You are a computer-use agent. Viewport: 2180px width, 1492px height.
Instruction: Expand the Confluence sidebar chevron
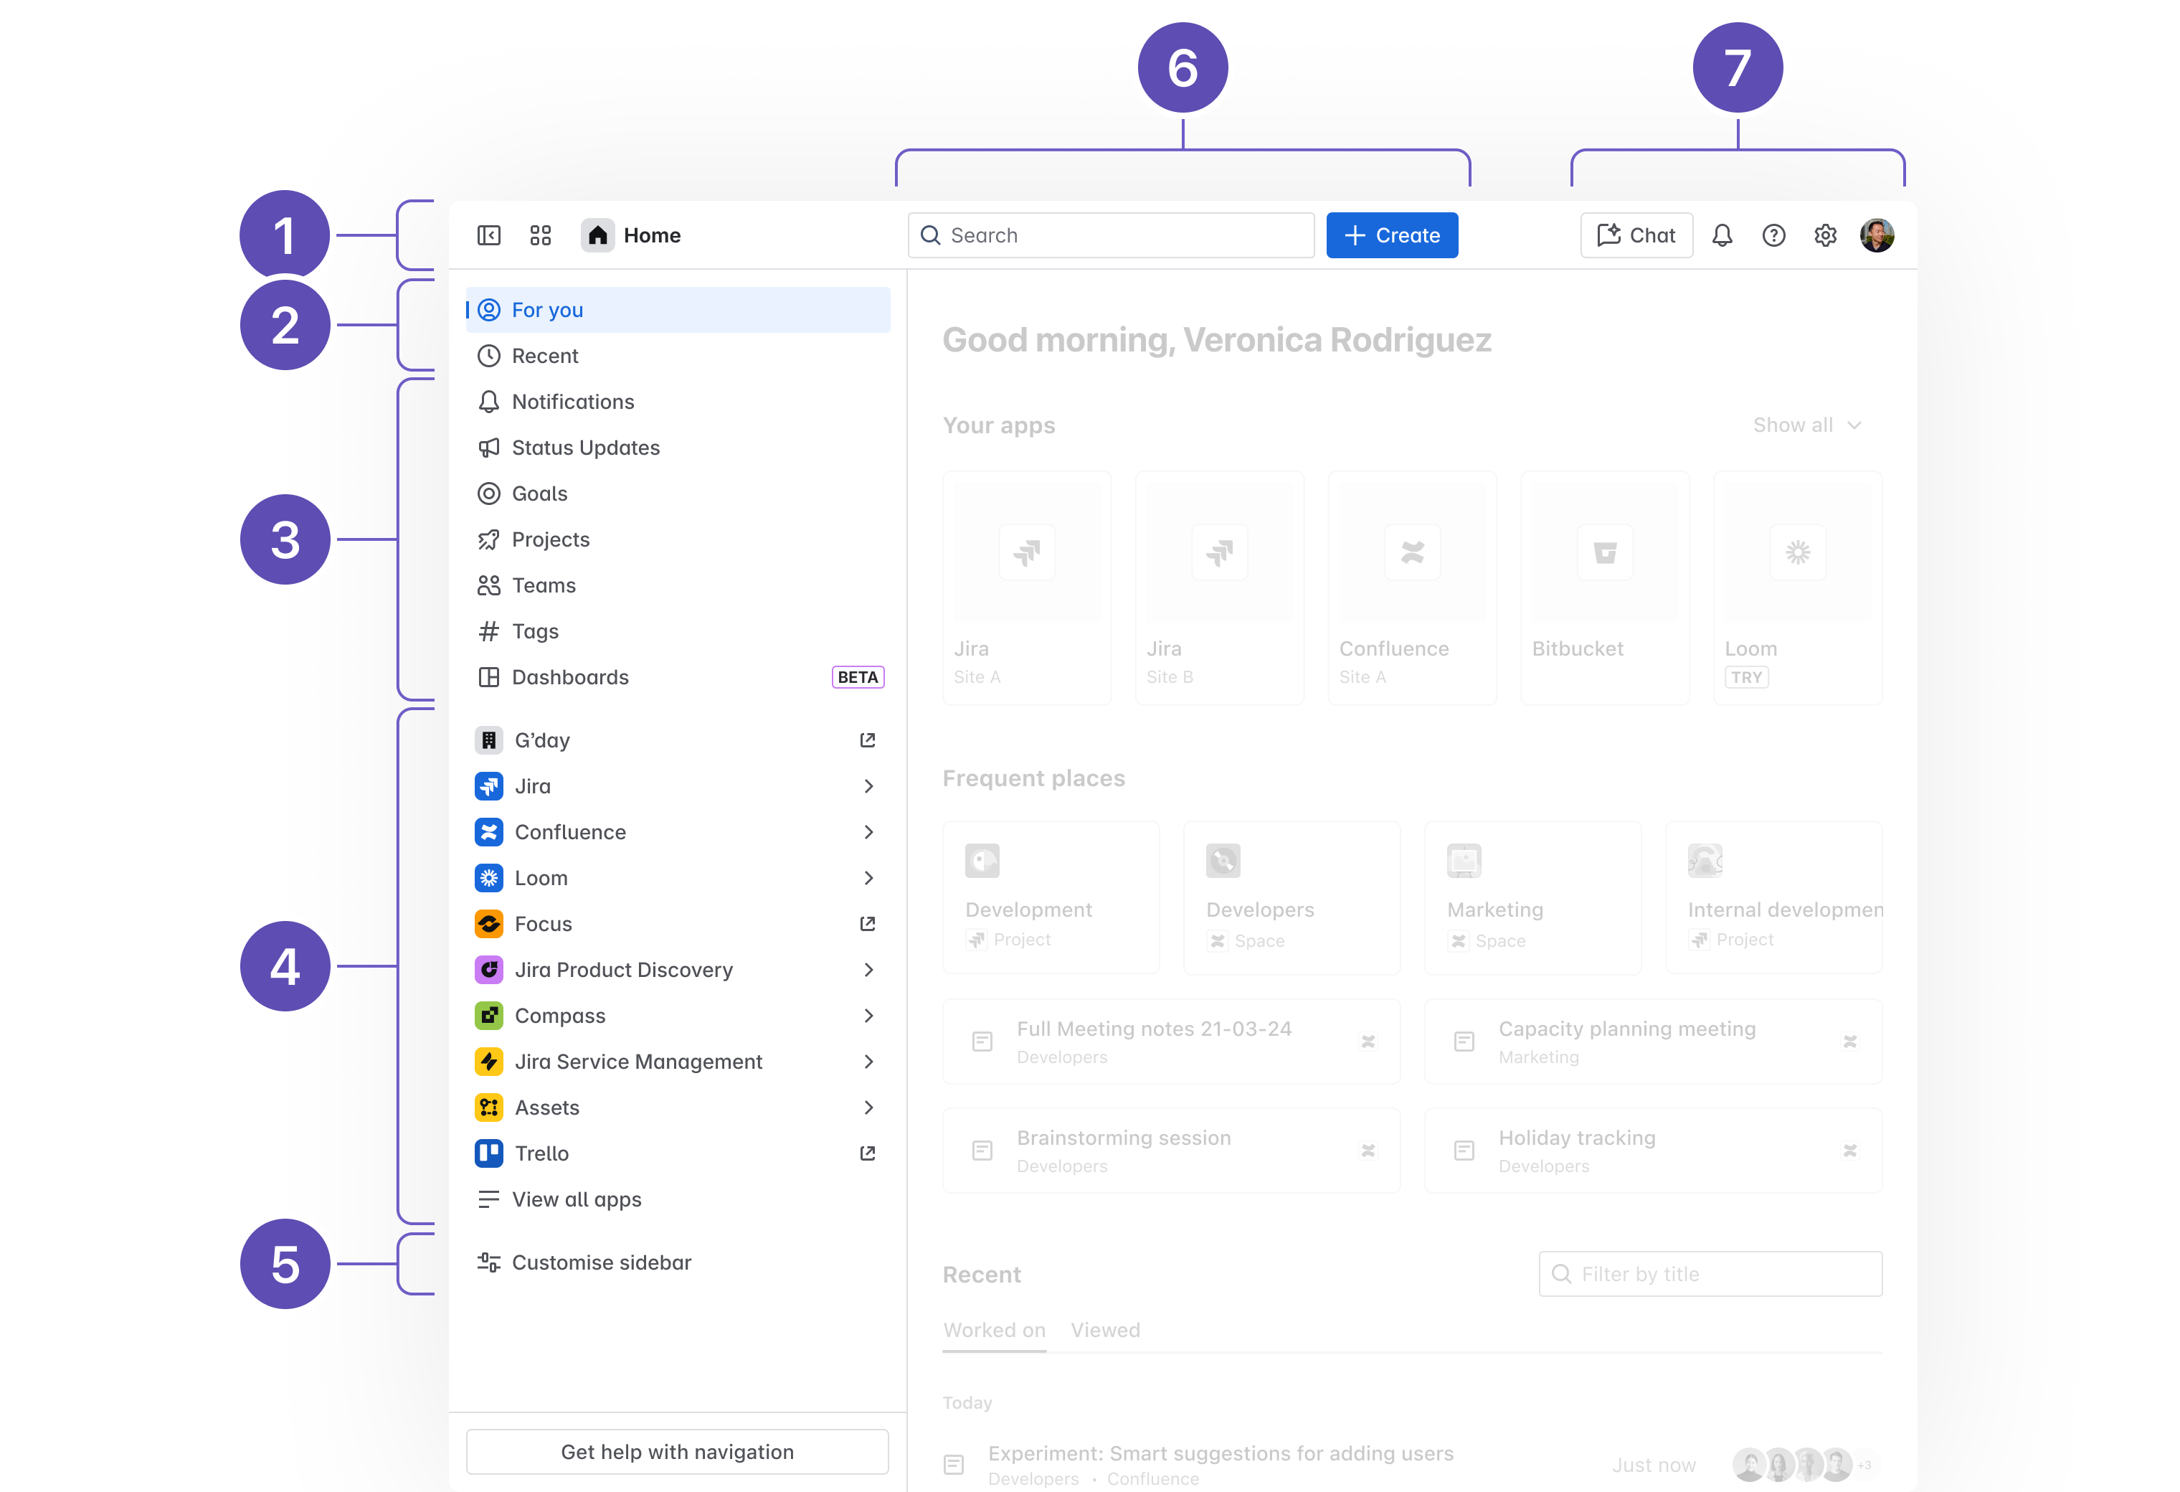point(868,832)
